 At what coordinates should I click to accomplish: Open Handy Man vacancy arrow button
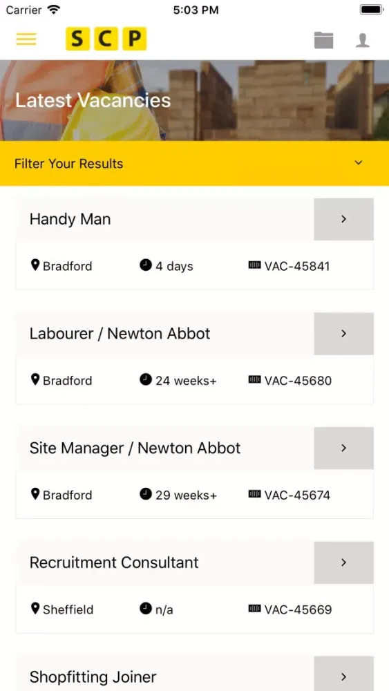(343, 219)
